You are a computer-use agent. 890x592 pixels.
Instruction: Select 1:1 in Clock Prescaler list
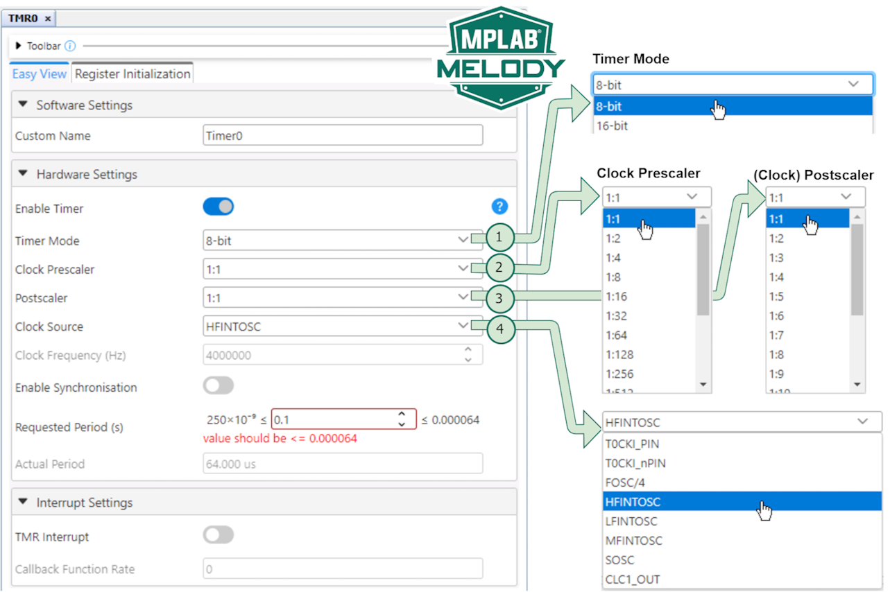coord(649,219)
